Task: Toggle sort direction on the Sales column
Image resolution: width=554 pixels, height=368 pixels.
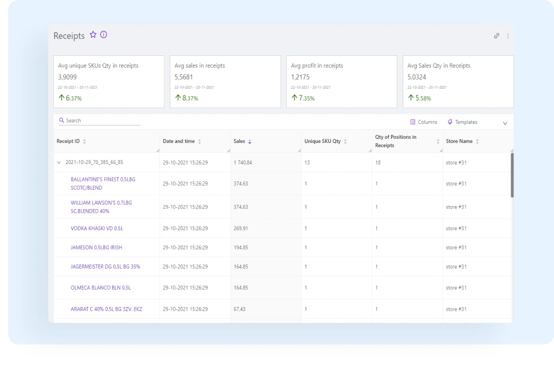Action: click(250, 141)
